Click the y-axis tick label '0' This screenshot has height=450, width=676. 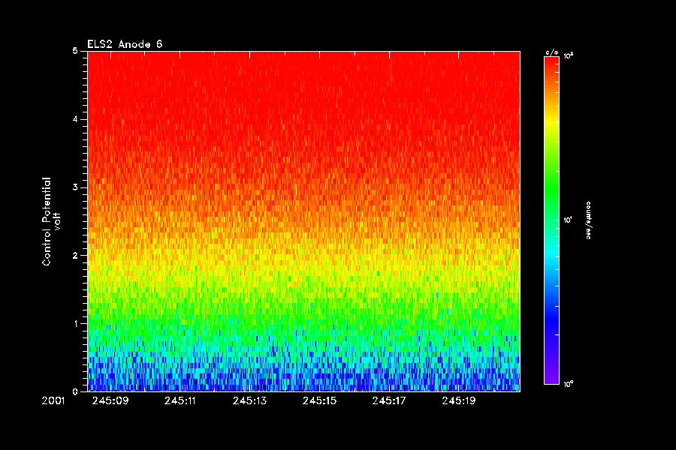tap(75, 391)
